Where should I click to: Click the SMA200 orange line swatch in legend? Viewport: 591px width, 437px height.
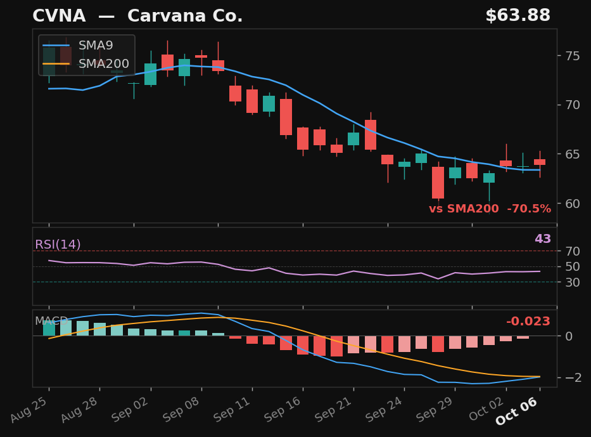(x=56, y=64)
